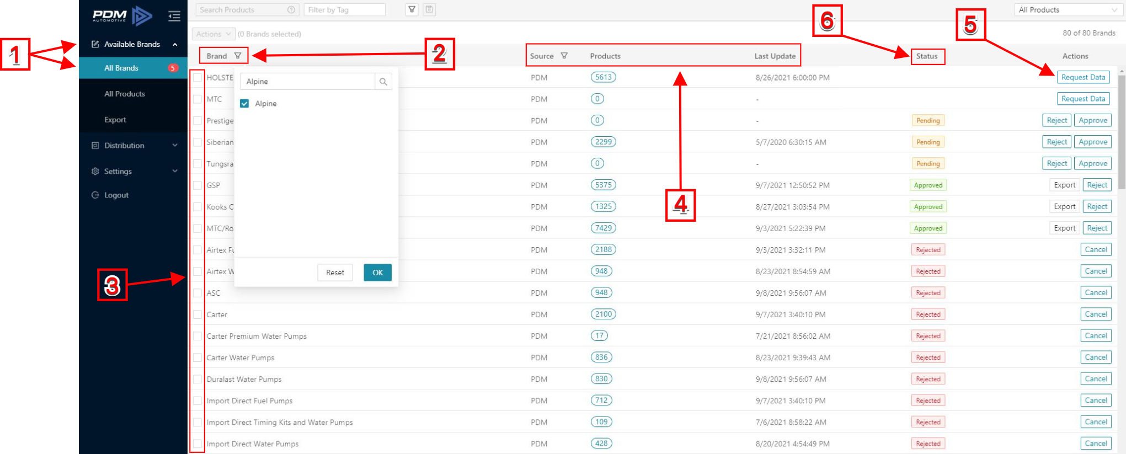
Task: Open product count 109 for Import Direct Timing Kits
Action: (x=601, y=422)
